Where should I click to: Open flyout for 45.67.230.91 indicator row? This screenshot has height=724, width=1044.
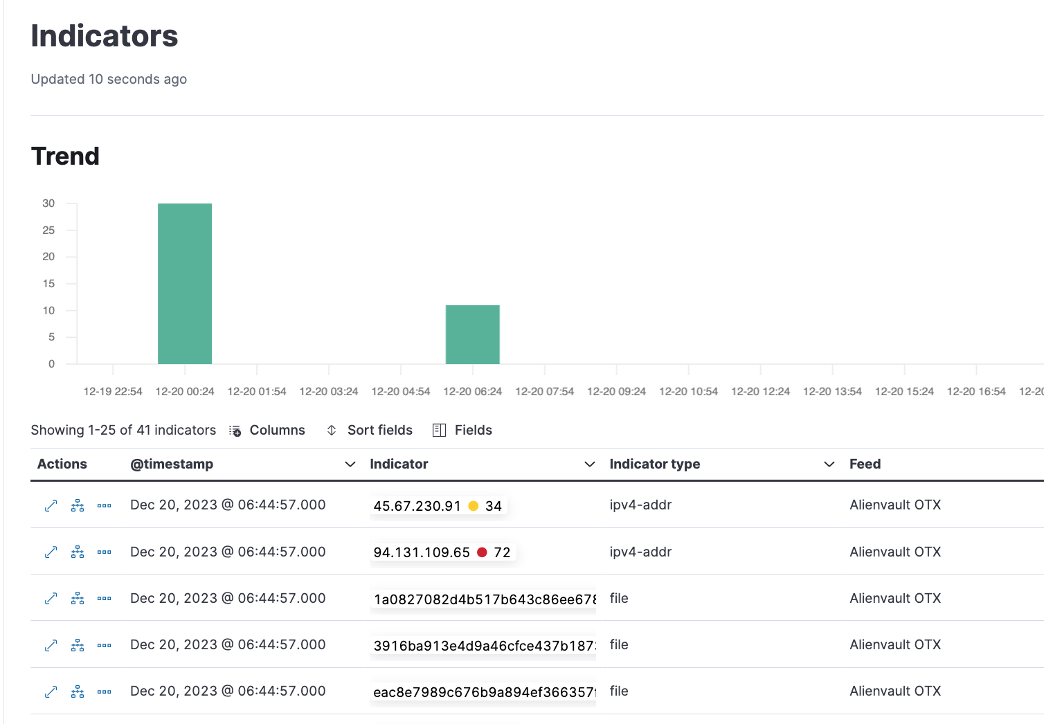pyautogui.click(x=51, y=506)
